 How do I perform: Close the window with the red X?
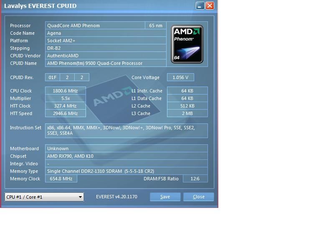pos(210,6)
